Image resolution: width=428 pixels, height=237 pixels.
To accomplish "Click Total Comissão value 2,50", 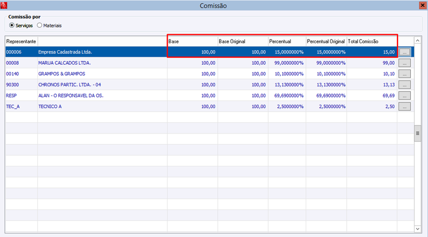I will (390, 107).
